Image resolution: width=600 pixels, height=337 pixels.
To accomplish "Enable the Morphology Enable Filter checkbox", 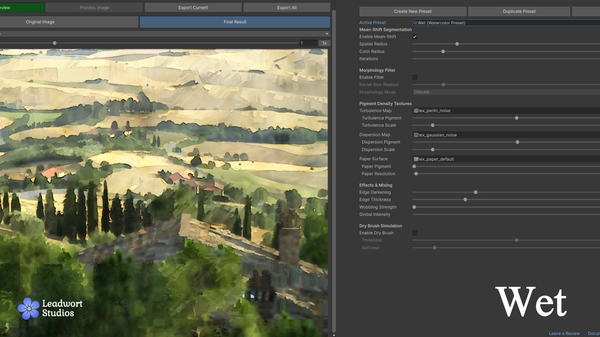I will (x=415, y=77).
